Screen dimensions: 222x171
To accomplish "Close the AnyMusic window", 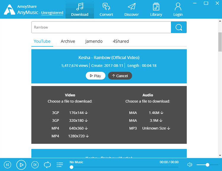I will [x=217, y=3].
